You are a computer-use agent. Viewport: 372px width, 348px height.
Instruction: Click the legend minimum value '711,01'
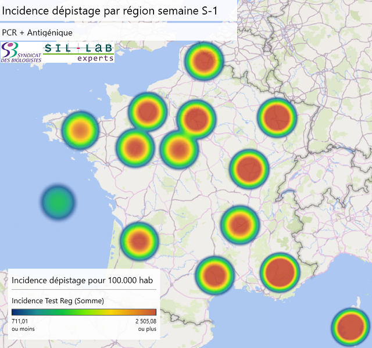coord(20,321)
